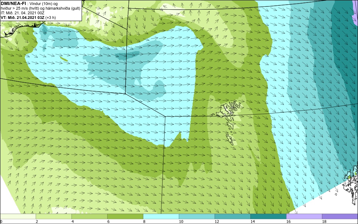Click the 0–2 m/s palest legend swatch
Screen dimensions: 358x224
[x=18, y=216]
